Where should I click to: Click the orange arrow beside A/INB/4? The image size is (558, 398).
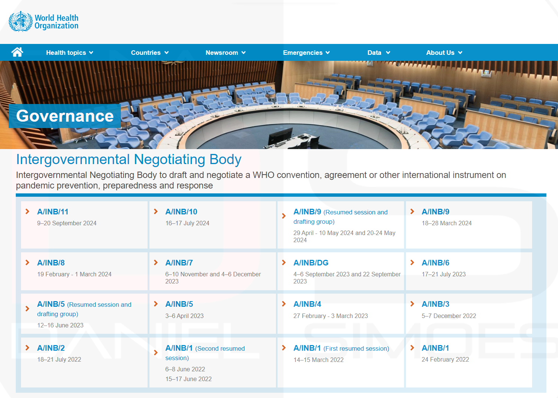pos(284,304)
